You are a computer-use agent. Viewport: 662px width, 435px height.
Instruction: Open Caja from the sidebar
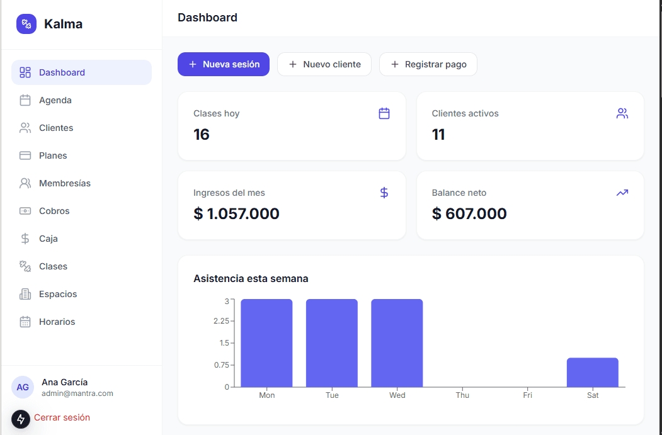81,239
